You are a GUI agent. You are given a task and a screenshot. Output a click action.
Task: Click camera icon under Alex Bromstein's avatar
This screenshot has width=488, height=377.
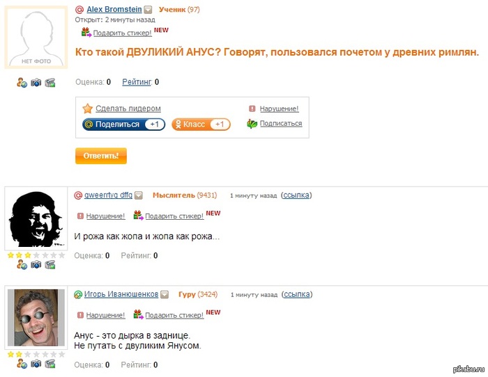(x=36, y=83)
